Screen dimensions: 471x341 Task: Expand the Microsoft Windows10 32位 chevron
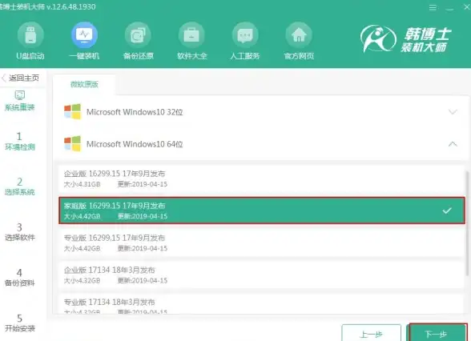click(x=453, y=112)
